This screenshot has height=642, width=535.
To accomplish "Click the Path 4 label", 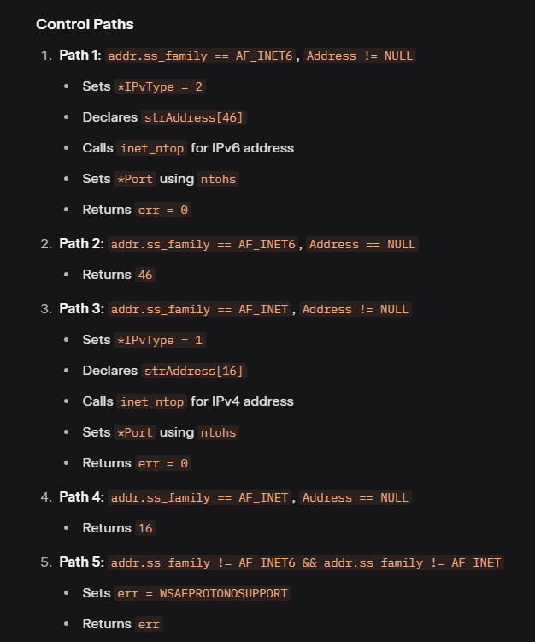I will (81, 497).
